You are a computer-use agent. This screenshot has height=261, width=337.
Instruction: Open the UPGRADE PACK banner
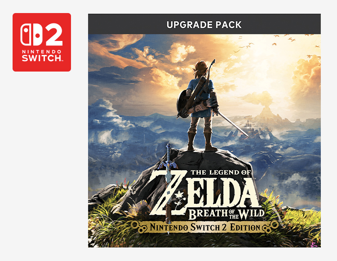[x=204, y=24]
